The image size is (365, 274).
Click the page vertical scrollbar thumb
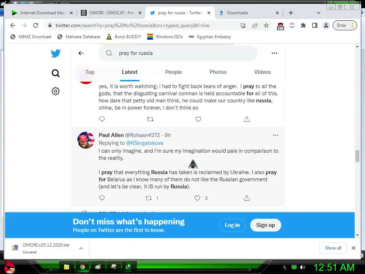(x=357, y=156)
